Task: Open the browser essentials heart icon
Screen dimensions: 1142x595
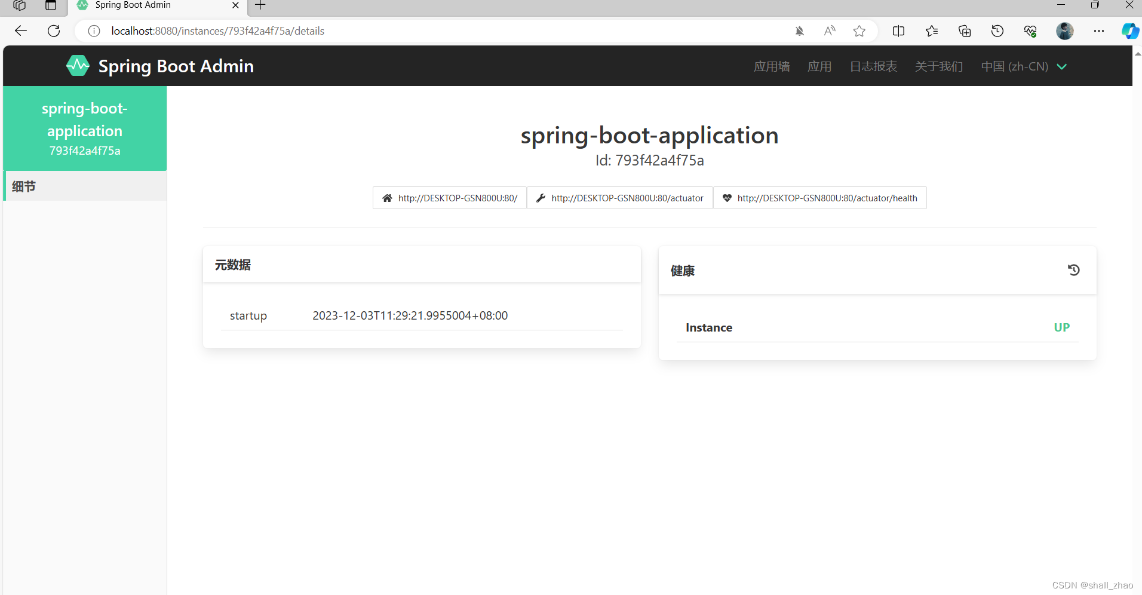Action: tap(1030, 31)
